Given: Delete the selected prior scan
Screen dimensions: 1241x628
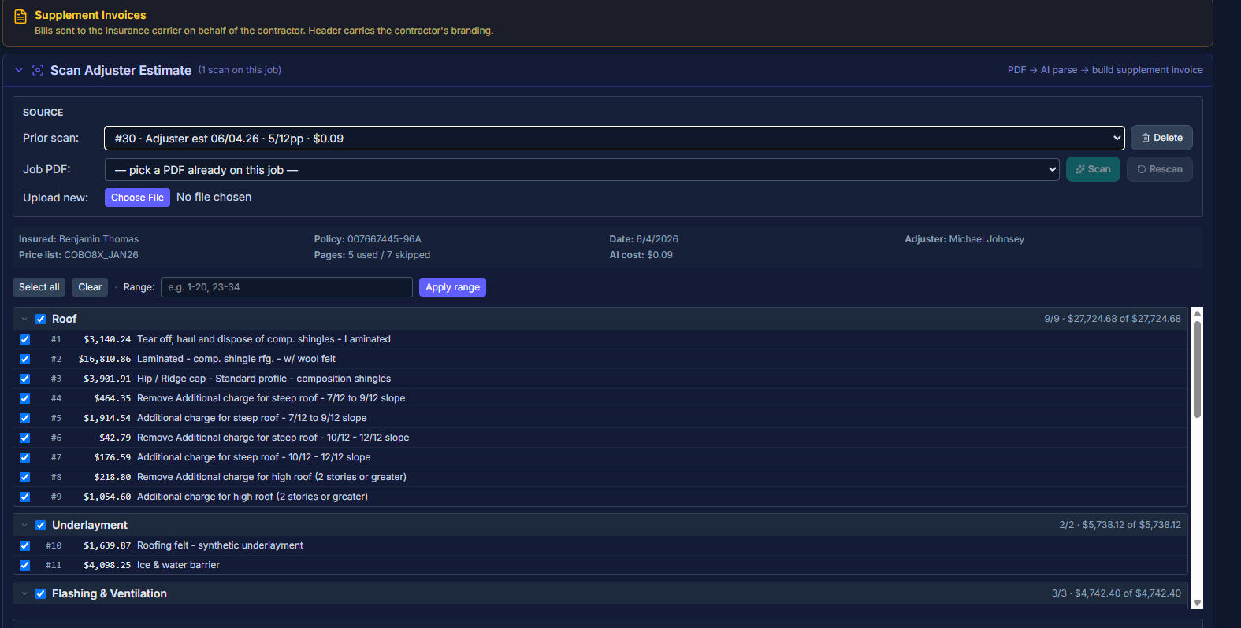Looking at the screenshot, I should pyautogui.click(x=1161, y=138).
